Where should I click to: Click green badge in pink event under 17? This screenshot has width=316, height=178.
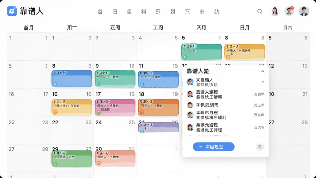tap(98, 113)
